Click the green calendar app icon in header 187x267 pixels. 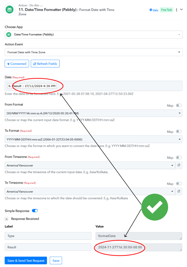(10, 10)
